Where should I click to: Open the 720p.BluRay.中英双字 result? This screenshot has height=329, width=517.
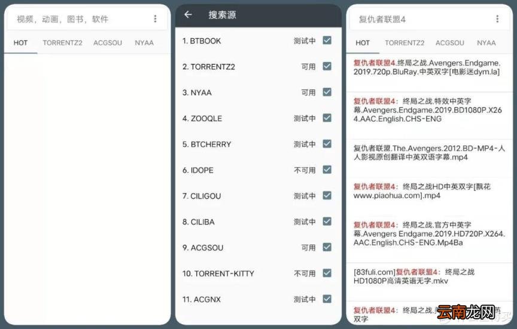(429, 72)
